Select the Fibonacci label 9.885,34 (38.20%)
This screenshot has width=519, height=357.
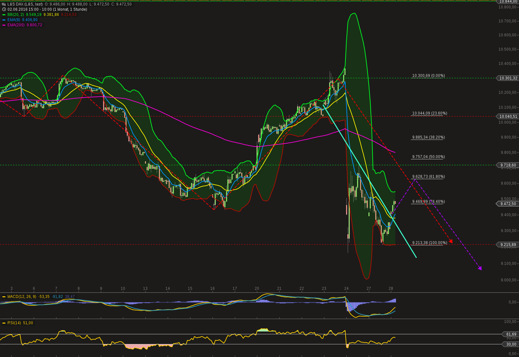pos(428,137)
